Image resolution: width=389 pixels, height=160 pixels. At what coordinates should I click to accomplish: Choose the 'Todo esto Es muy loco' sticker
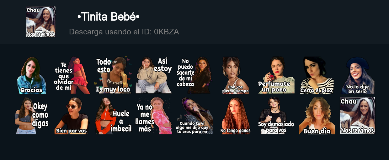pos(113,75)
